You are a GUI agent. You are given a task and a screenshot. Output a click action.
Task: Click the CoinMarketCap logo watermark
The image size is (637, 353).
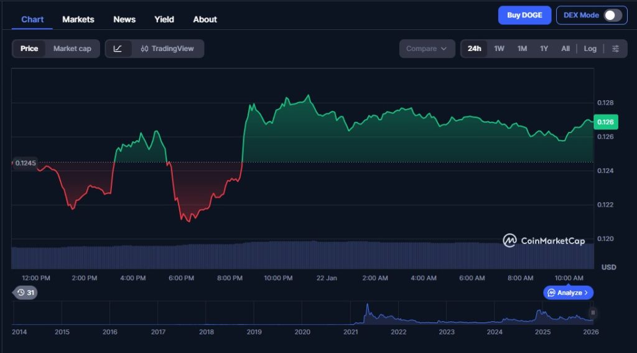tap(544, 240)
